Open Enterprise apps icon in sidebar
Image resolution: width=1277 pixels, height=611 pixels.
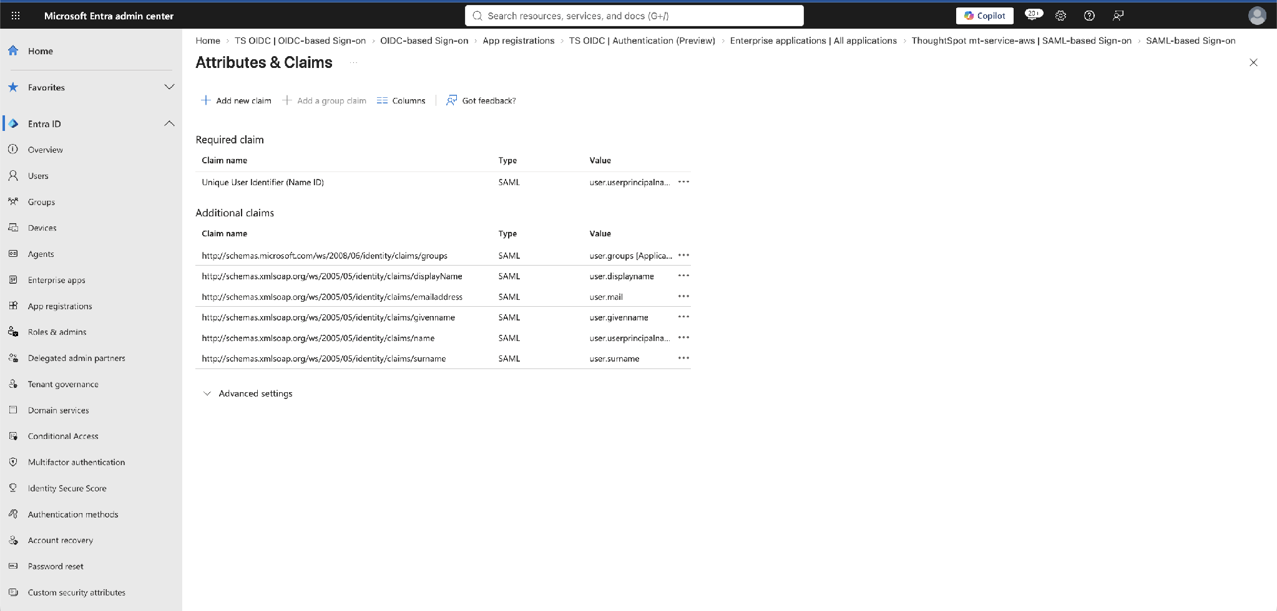point(13,280)
